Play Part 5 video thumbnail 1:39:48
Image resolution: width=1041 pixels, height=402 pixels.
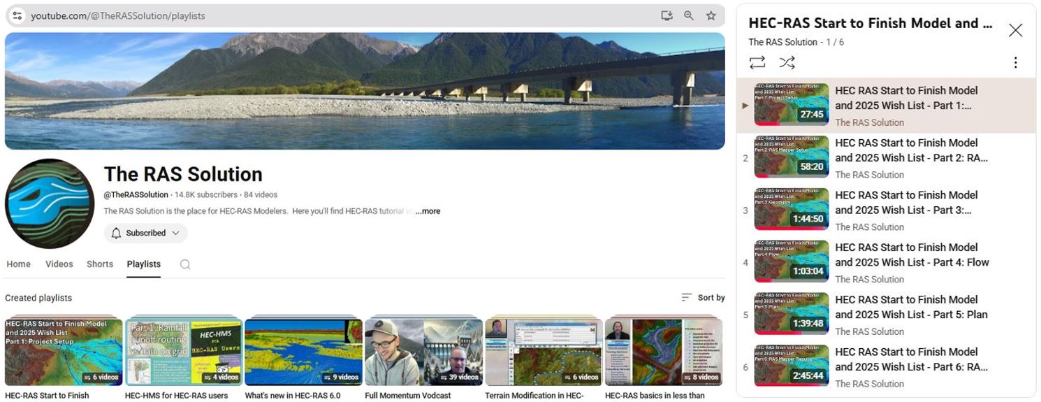pos(792,314)
